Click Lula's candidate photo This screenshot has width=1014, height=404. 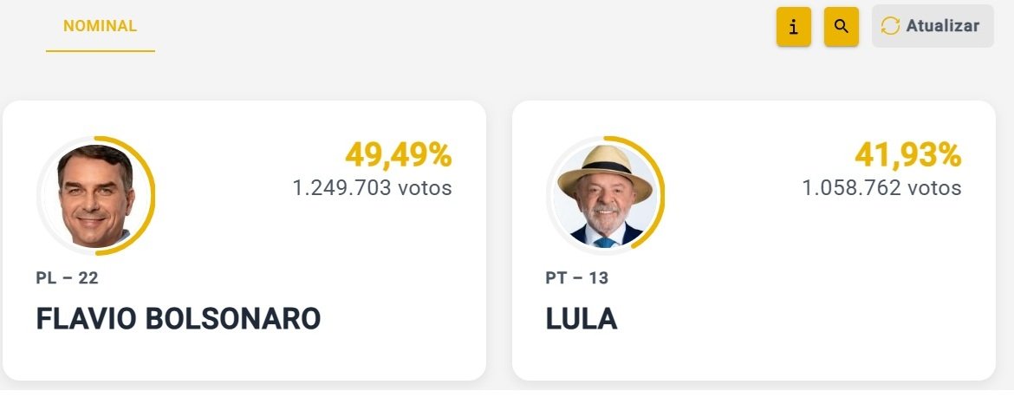(605, 196)
